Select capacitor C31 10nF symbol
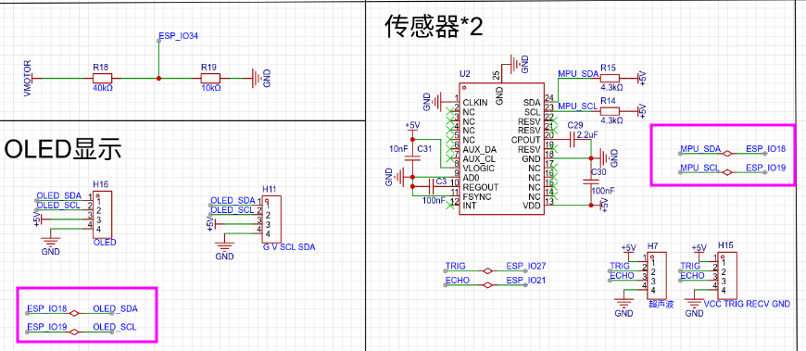This screenshot has width=806, height=351. pos(409,158)
